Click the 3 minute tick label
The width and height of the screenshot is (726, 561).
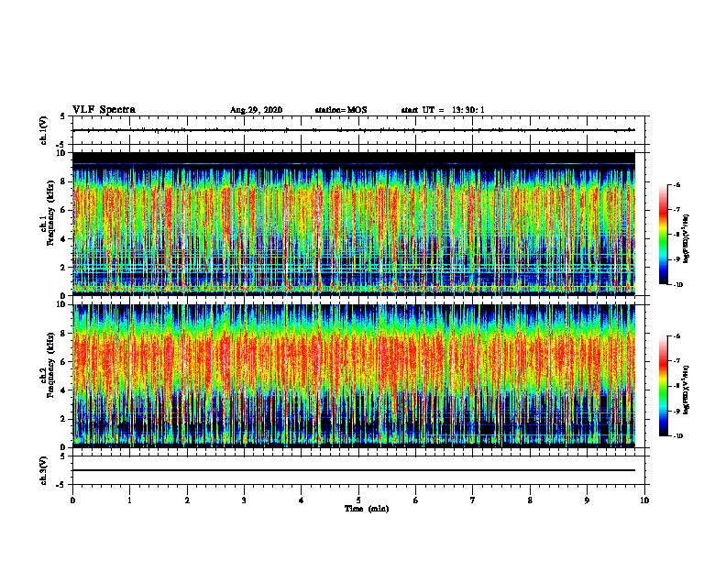(x=244, y=500)
